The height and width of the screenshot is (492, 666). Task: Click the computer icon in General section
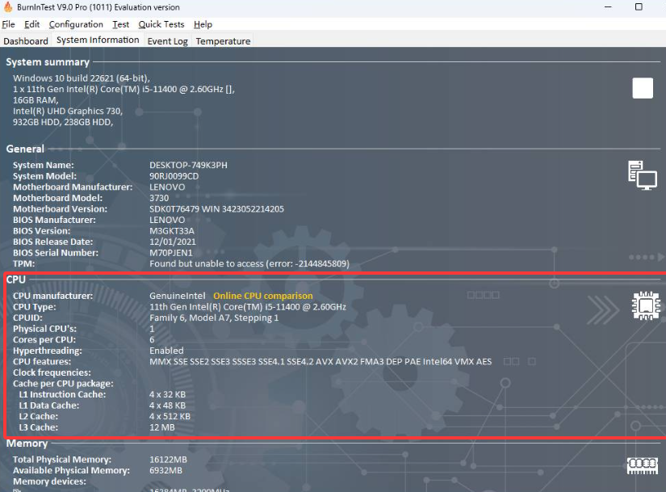pyautogui.click(x=643, y=175)
